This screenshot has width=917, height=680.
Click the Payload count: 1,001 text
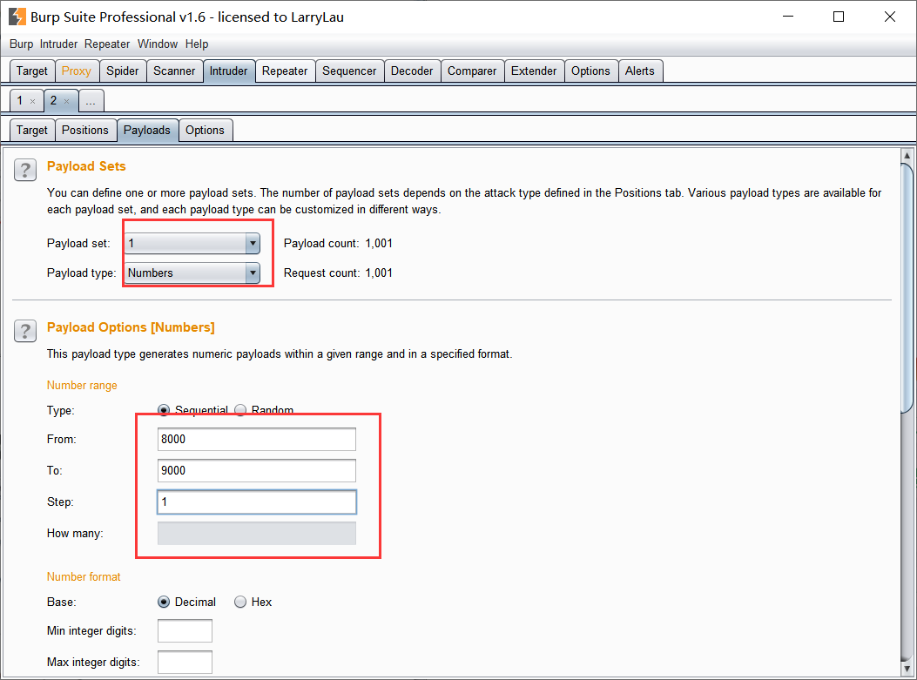338,243
